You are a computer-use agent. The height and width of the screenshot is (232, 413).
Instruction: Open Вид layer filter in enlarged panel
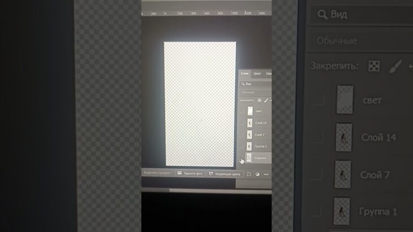tap(362, 14)
